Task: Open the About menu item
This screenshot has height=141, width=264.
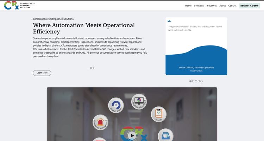Action: tap(222, 6)
